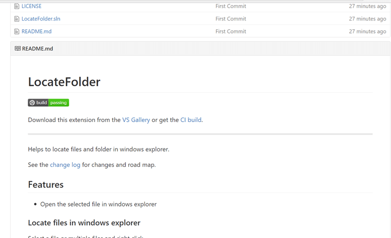View the change log link
391x238 pixels.
click(x=65, y=165)
